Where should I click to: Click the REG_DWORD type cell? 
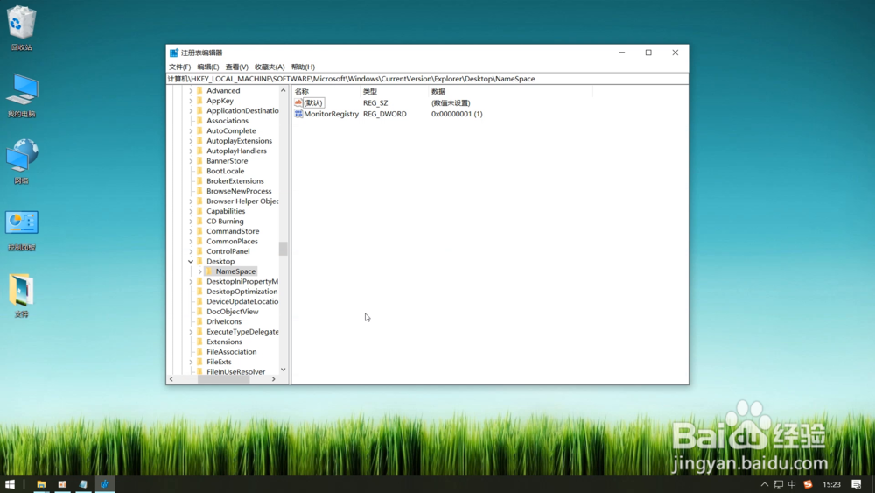[x=385, y=114]
